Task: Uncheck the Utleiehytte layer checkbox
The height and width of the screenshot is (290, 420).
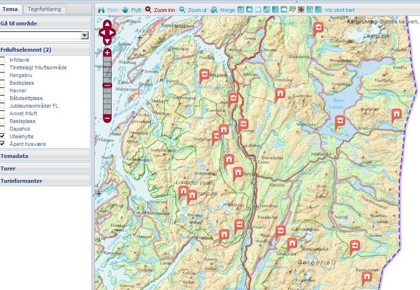Action: pyautogui.click(x=2, y=136)
